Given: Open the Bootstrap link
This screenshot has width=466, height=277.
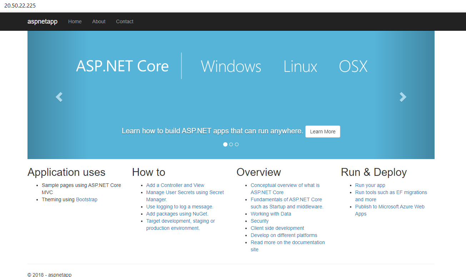Looking at the screenshot, I should 87,199.
